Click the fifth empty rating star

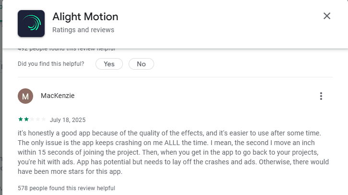point(44,120)
